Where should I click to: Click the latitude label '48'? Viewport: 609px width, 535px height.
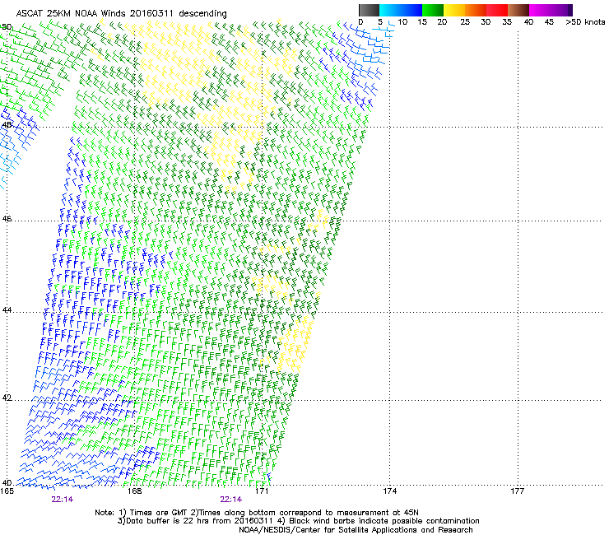coord(7,125)
